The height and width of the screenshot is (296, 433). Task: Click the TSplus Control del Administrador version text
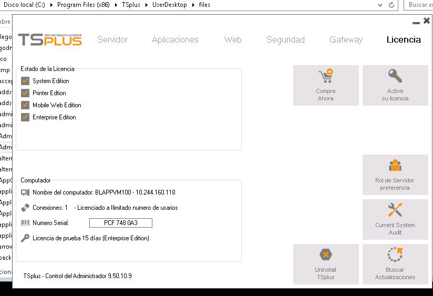click(77, 276)
